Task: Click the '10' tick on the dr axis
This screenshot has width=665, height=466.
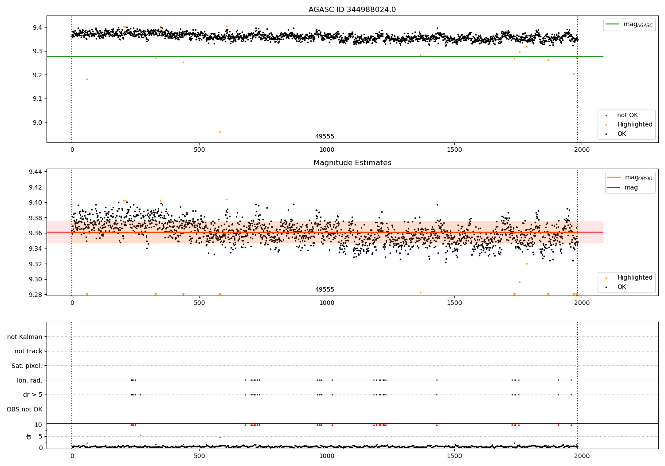Action: [39, 425]
